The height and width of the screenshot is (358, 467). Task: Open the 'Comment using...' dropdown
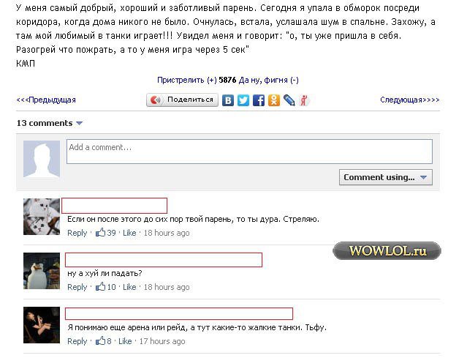386,177
